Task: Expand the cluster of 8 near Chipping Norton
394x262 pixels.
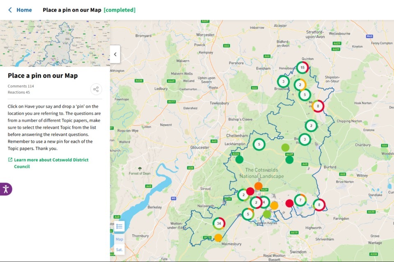Action: click(x=318, y=106)
